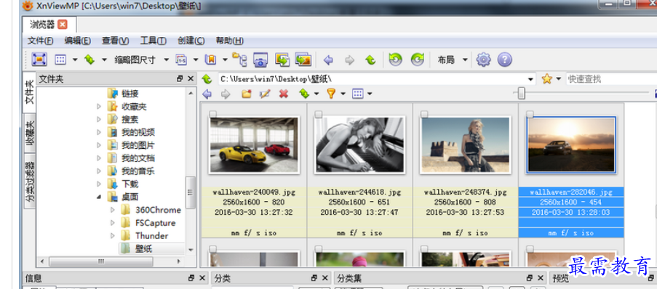
Task: Select the piano woman thumbnail
Action: [x=360, y=144]
